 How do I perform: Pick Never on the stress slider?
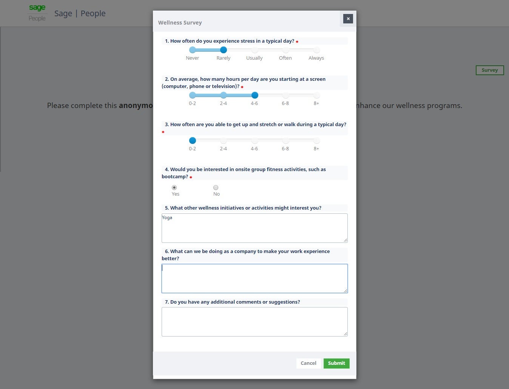pyautogui.click(x=193, y=50)
